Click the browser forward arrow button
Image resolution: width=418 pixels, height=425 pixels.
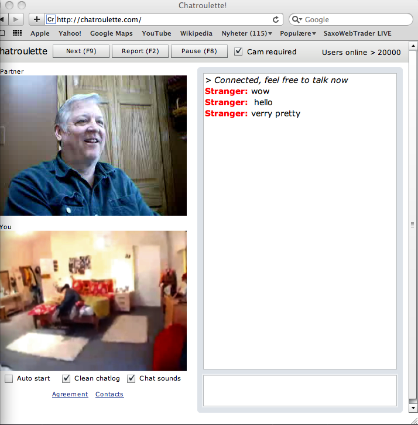point(16,19)
